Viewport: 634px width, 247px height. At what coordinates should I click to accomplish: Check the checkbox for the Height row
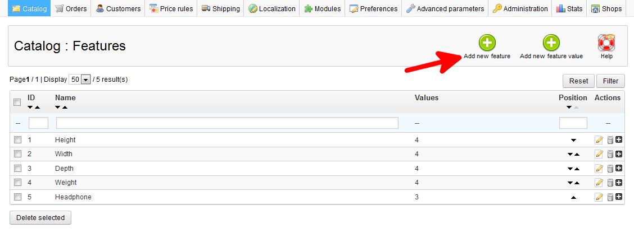click(x=17, y=139)
